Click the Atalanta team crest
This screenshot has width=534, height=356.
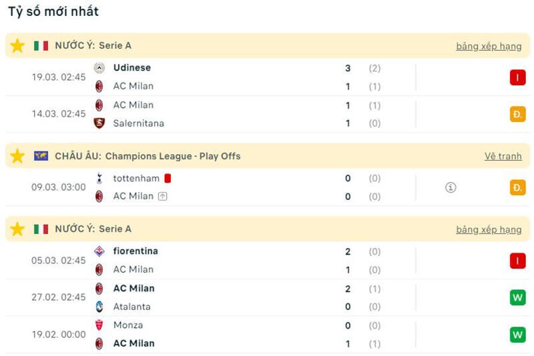point(99,307)
